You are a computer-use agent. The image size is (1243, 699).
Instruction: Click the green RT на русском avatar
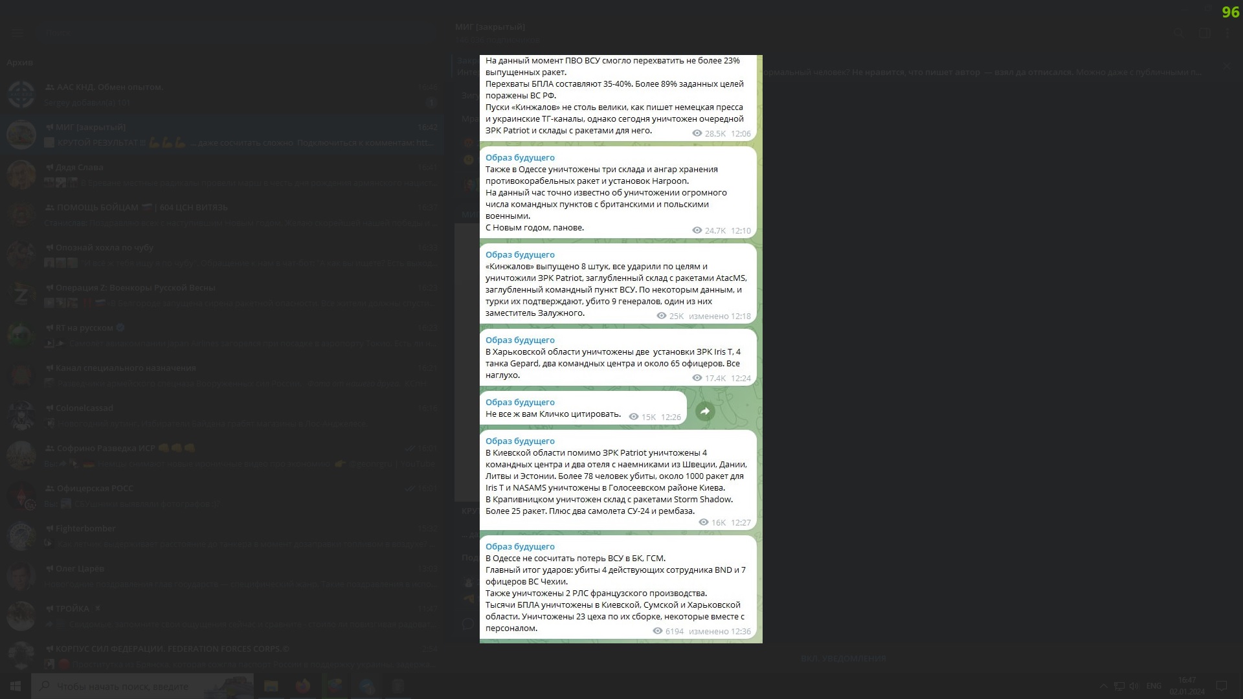point(21,335)
